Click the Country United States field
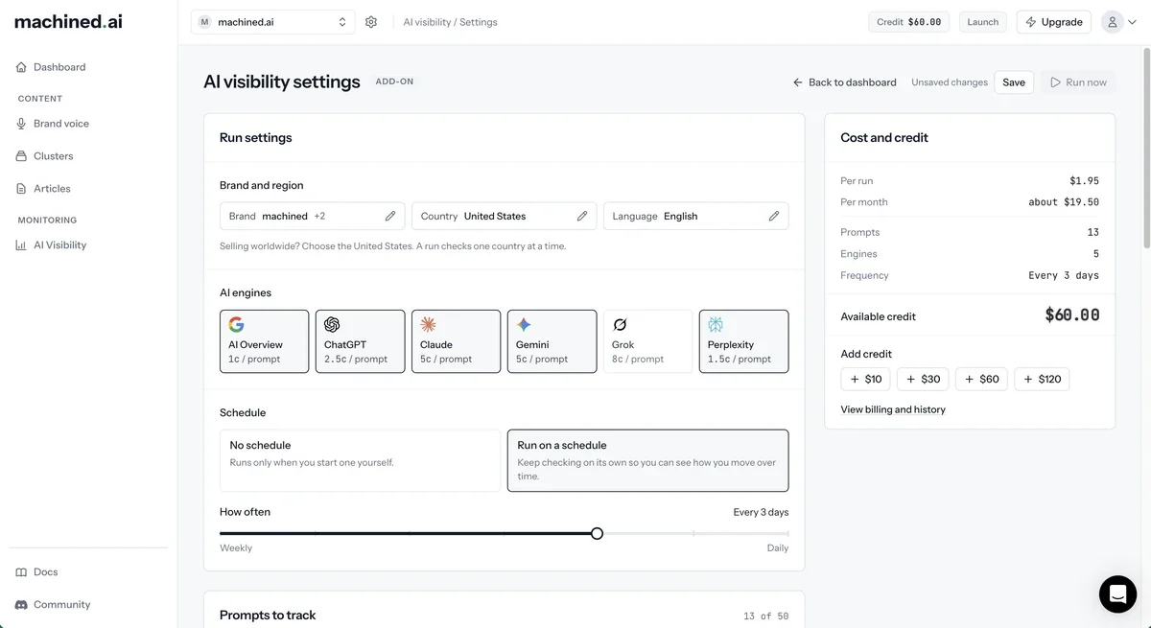This screenshot has width=1151, height=628. click(504, 216)
